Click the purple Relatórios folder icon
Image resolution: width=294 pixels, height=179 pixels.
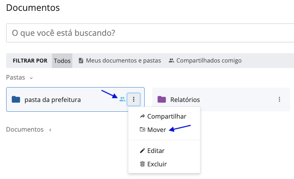[162, 99]
